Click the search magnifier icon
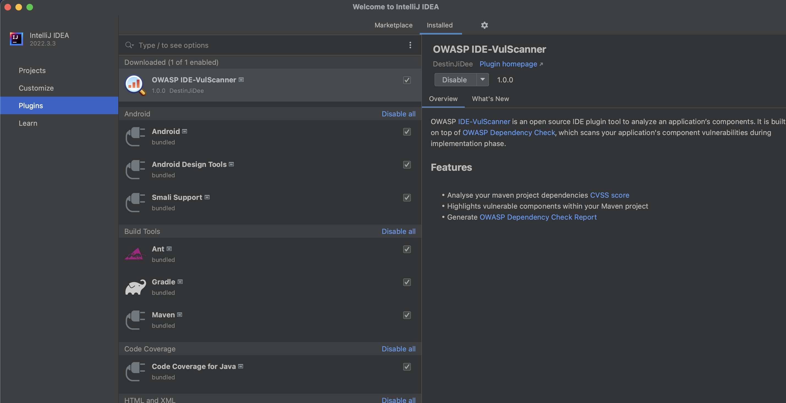Viewport: 786px width, 403px height. [x=129, y=45]
